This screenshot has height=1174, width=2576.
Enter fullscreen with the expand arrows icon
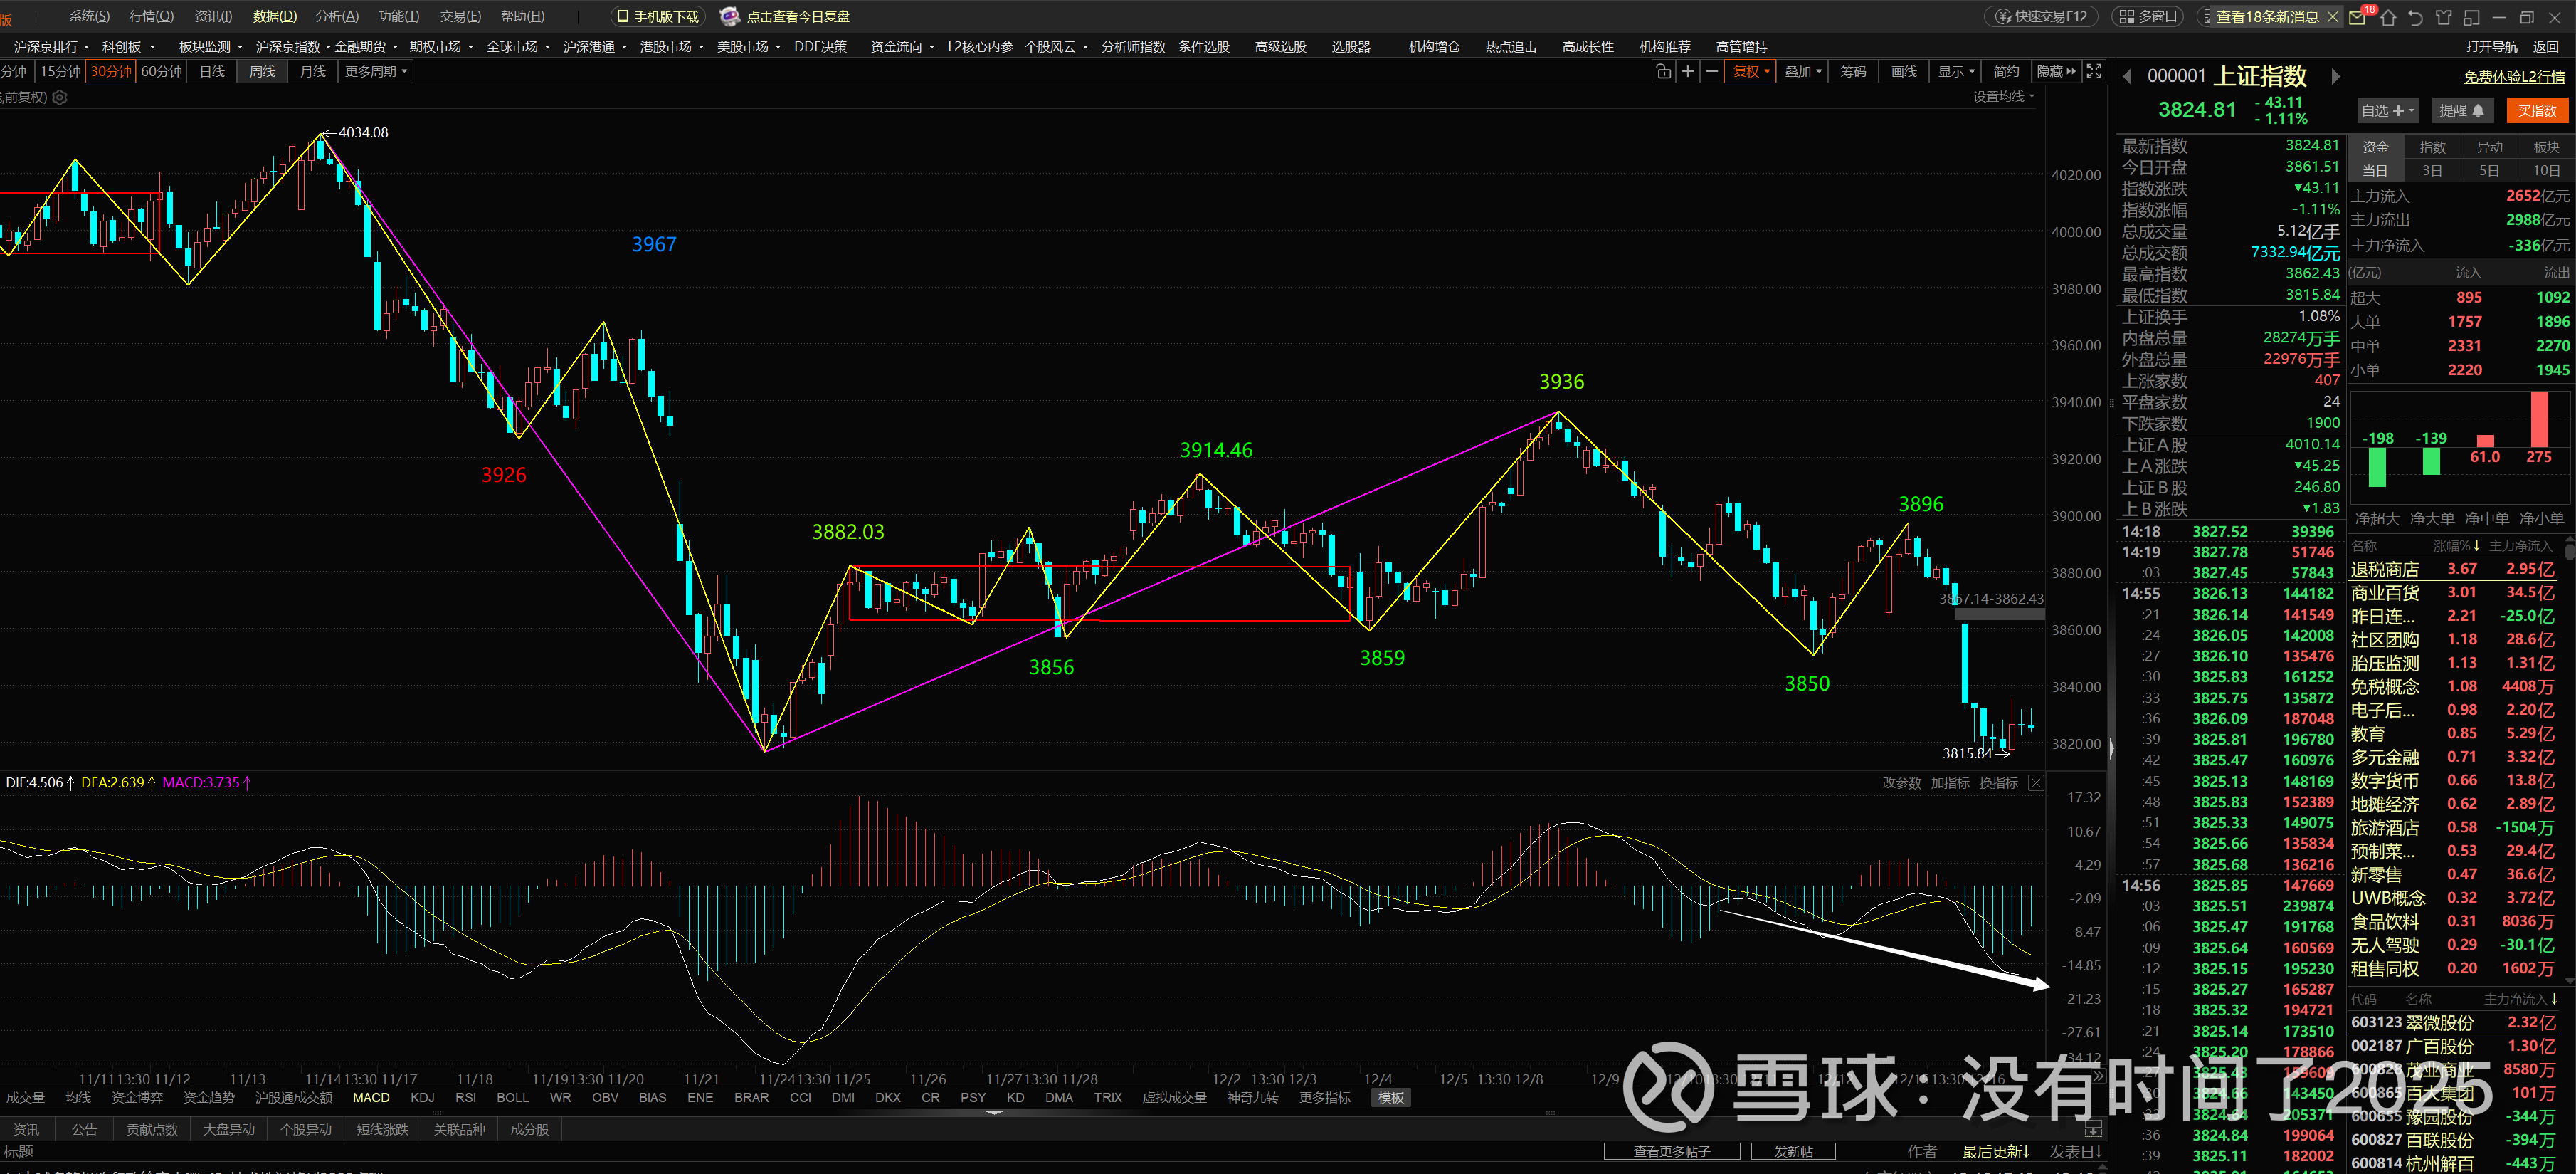pos(2094,71)
